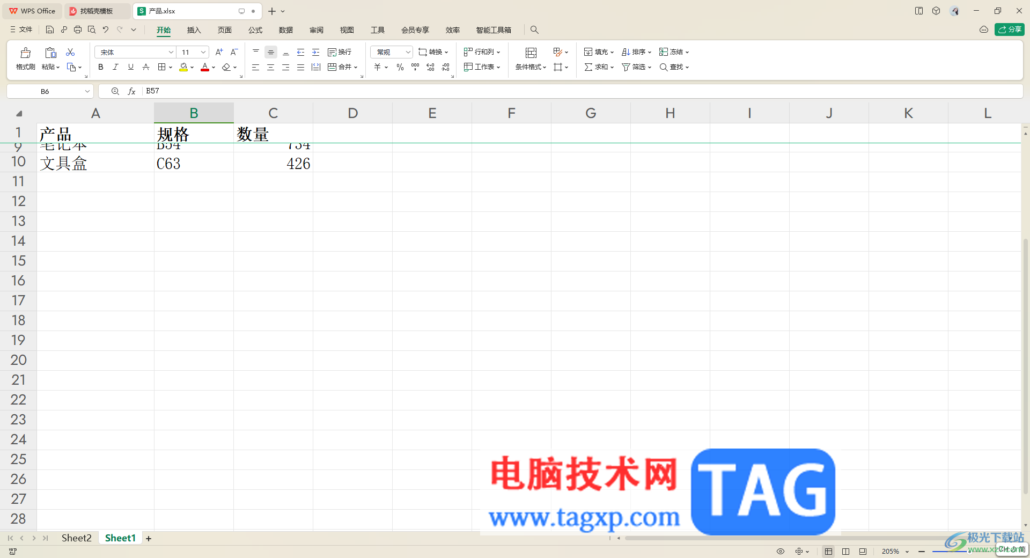
Task: Click the eye reading mode icon
Action: pos(781,552)
